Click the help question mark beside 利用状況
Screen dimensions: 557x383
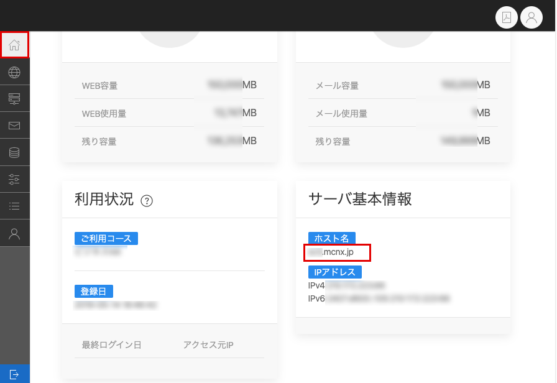tap(147, 201)
